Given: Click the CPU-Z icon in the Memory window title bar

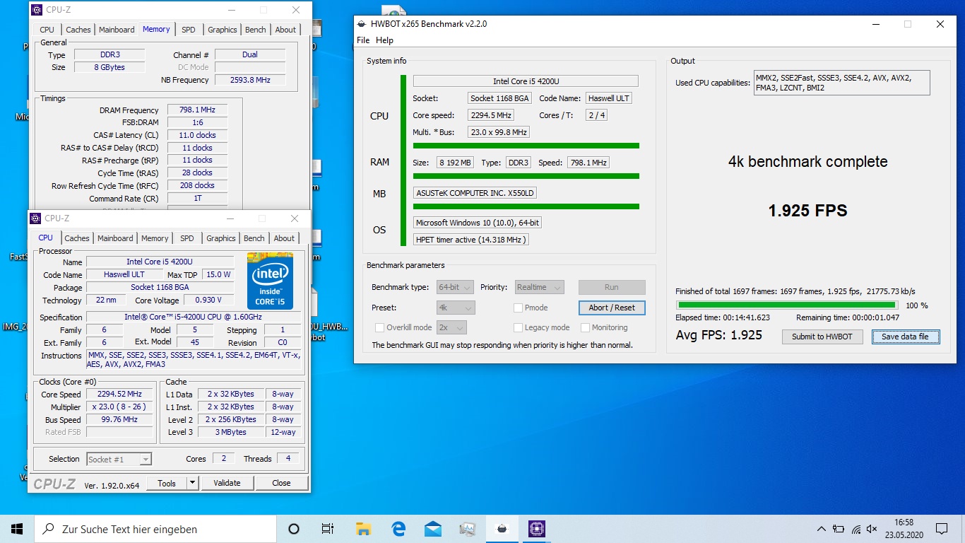Looking at the screenshot, I should [x=37, y=10].
